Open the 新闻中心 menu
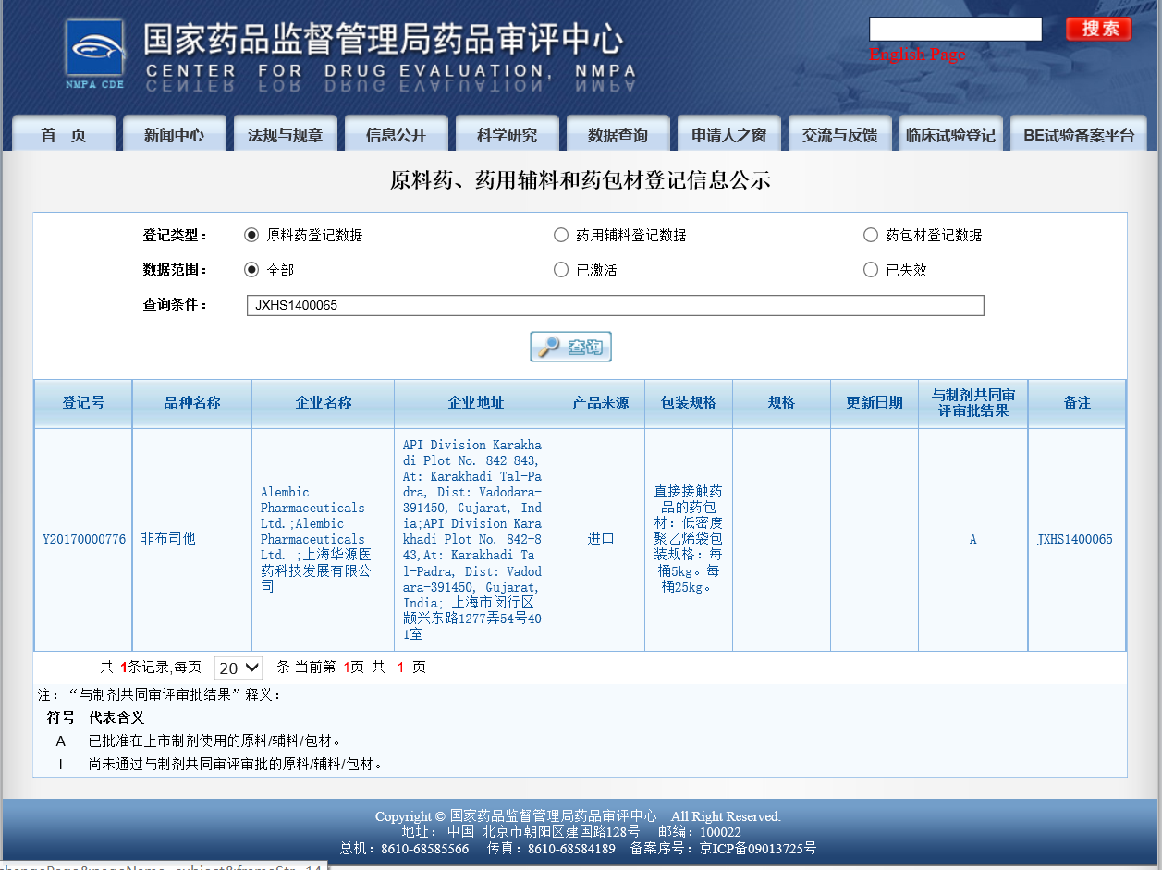The image size is (1162, 870). point(174,132)
